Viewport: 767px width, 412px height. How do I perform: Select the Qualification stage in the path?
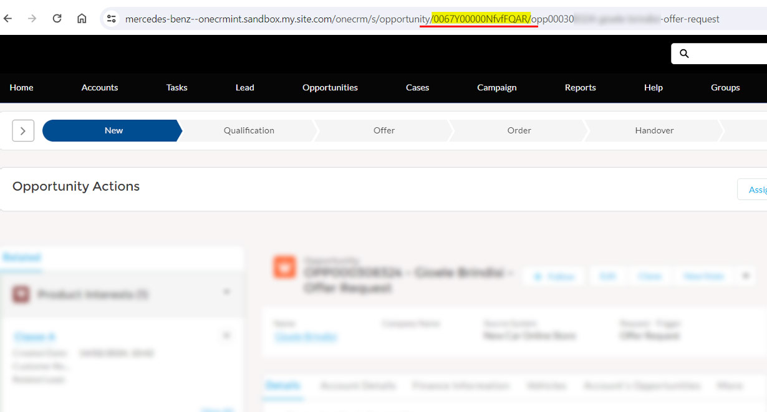[249, 131]
